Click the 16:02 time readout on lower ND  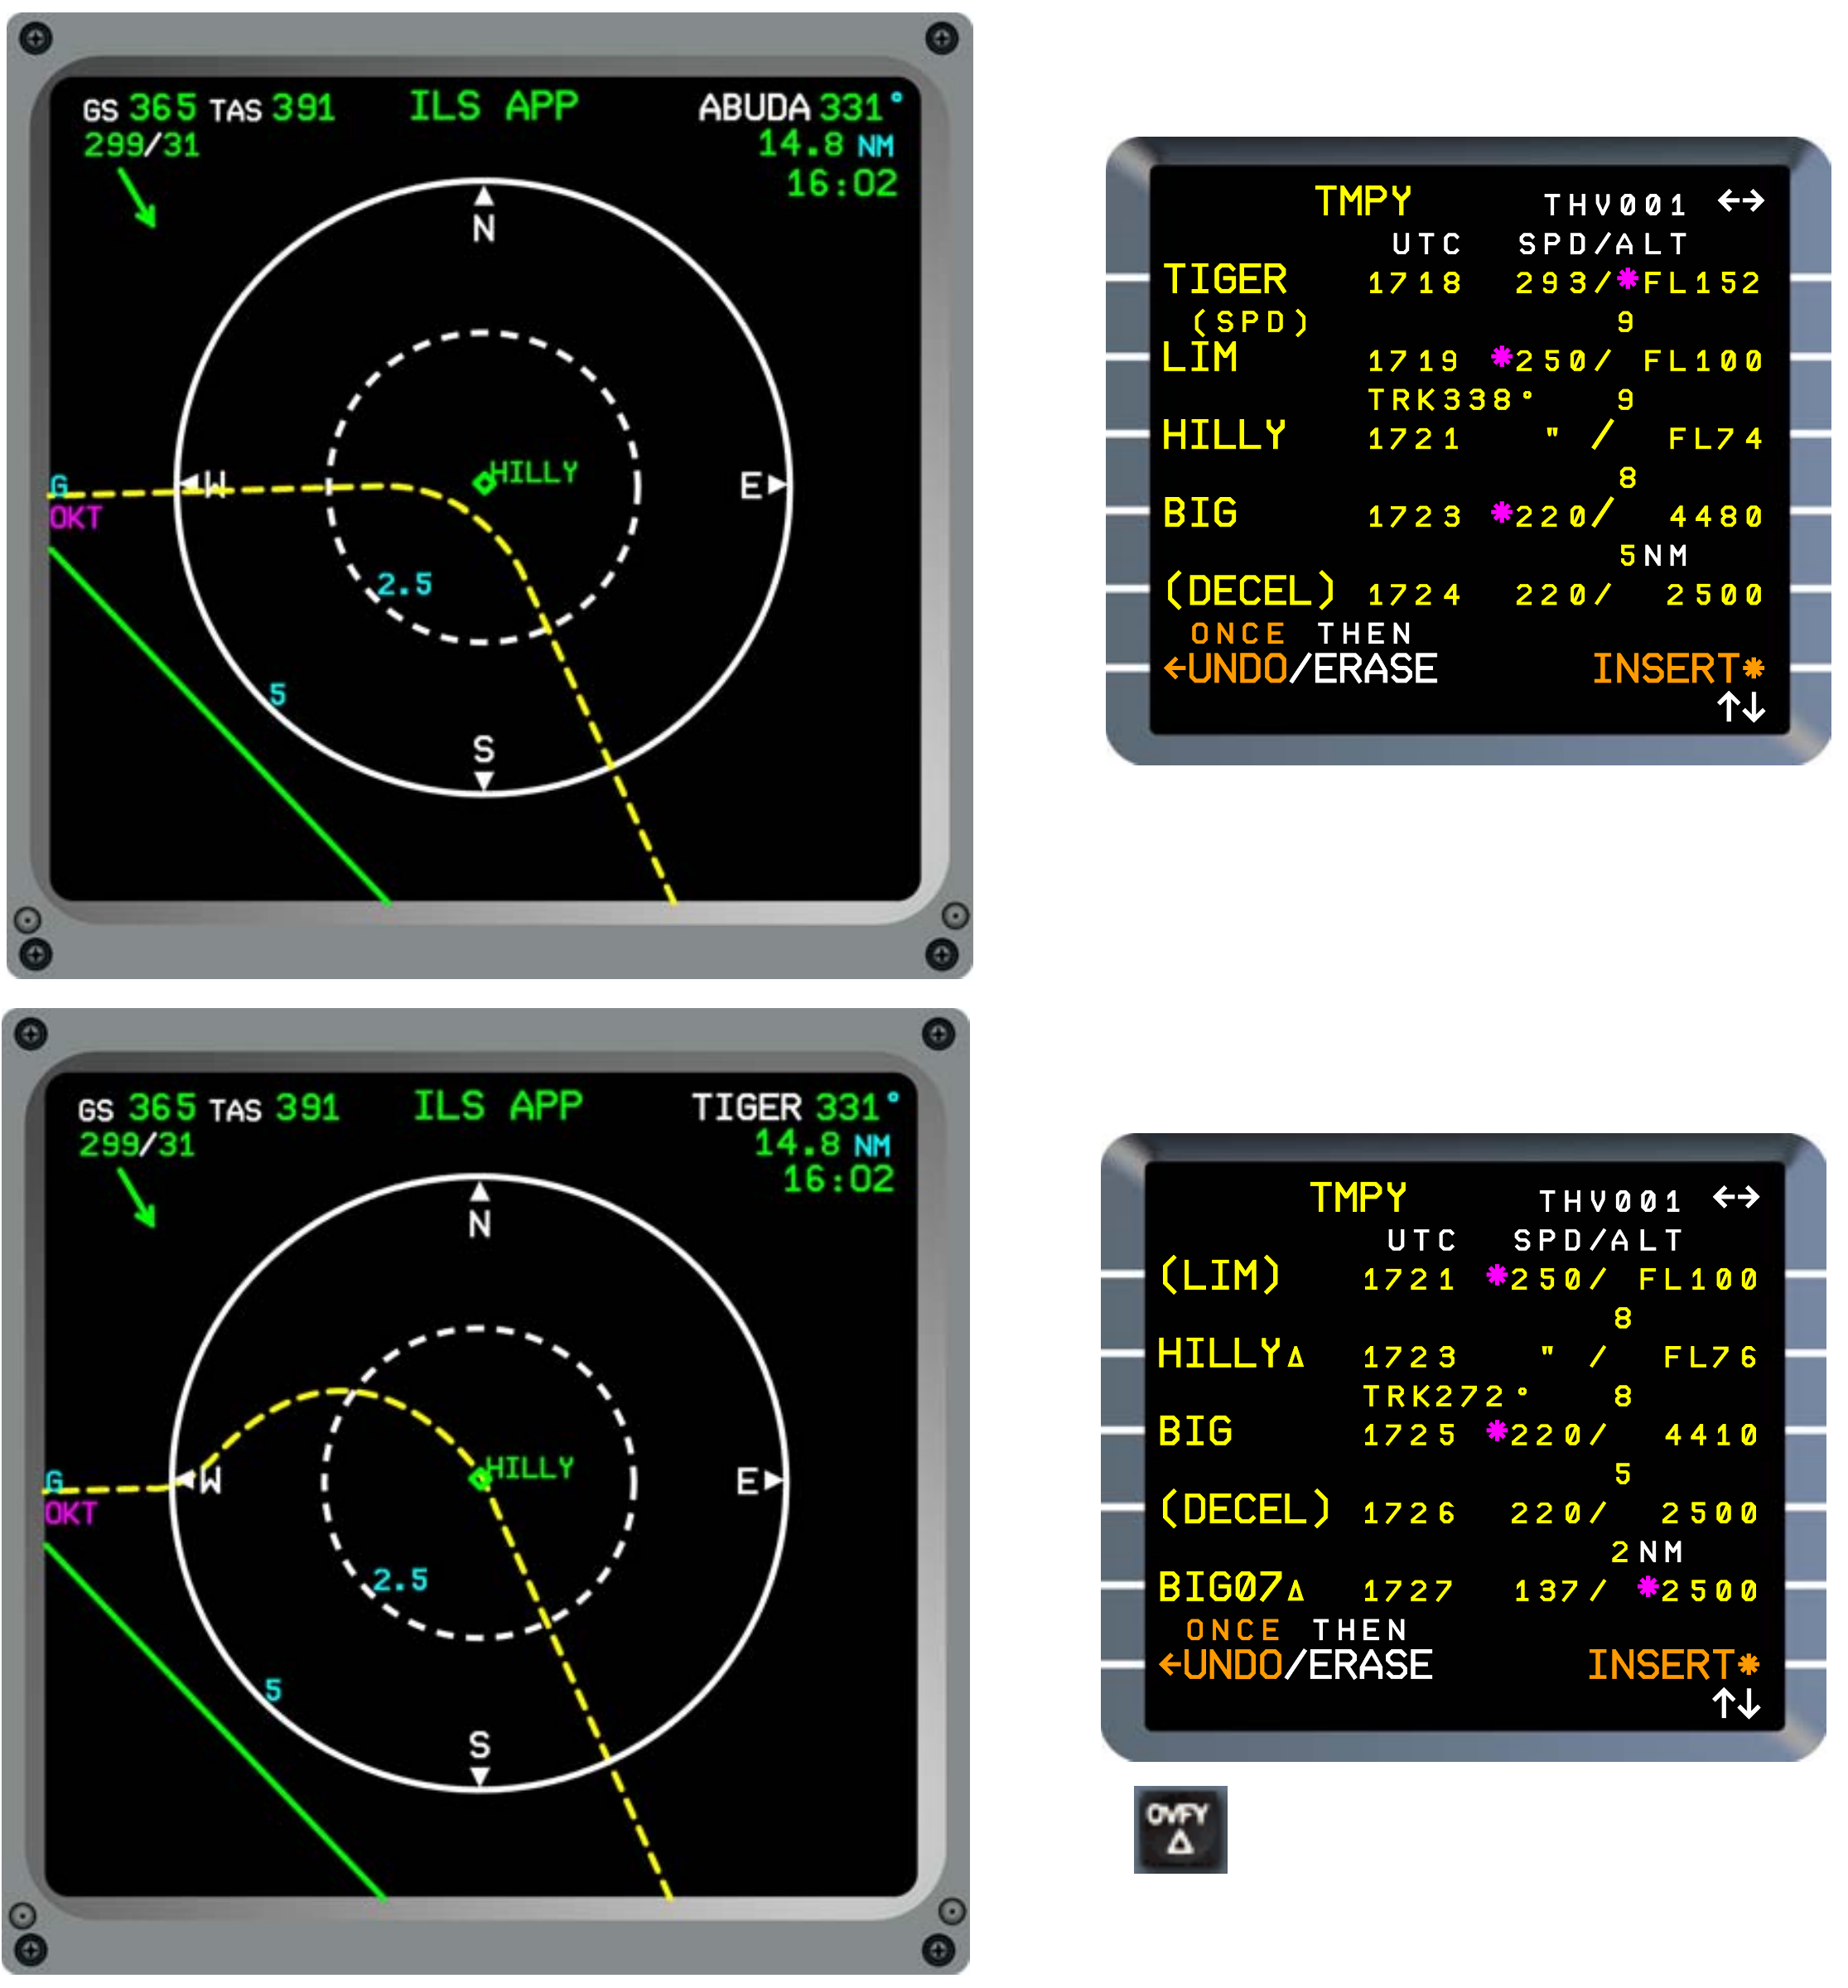click(838, 1180)
